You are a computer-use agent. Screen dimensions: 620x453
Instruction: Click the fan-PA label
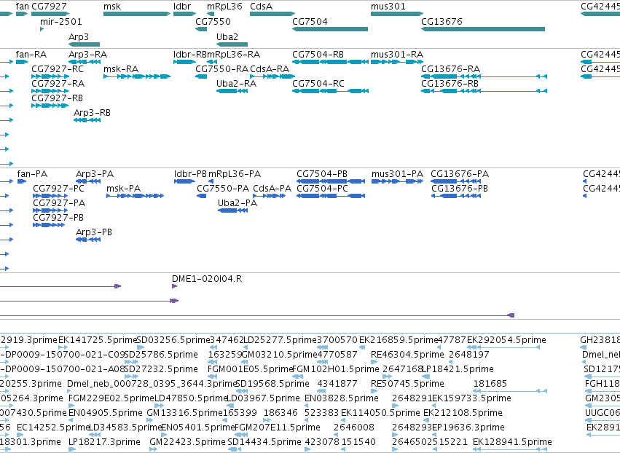tap(33, 173)
